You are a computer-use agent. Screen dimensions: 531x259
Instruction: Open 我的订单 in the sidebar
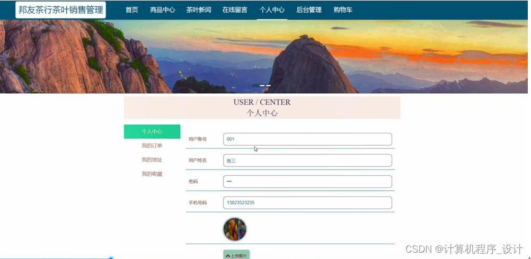point(152,146)
